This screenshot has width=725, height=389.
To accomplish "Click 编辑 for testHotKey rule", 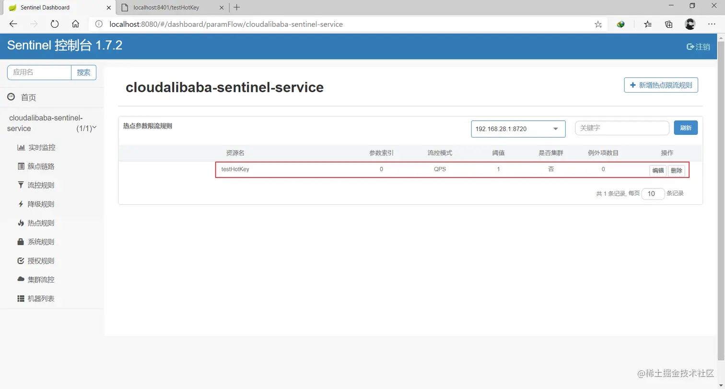I will [x=658, y=171].
